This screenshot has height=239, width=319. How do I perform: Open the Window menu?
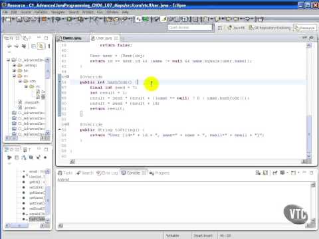(x=112, y=12)
